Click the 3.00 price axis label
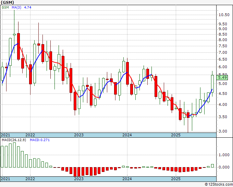233x187 pixels. click(223, 131)
